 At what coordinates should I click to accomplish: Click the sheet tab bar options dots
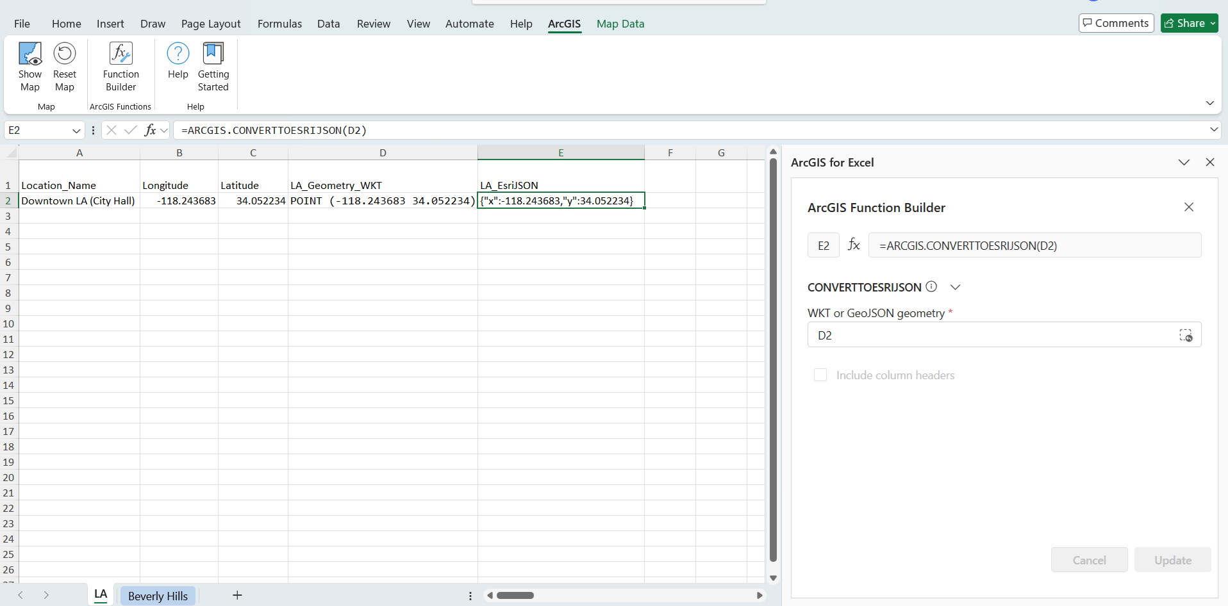[x=470, y=596]
